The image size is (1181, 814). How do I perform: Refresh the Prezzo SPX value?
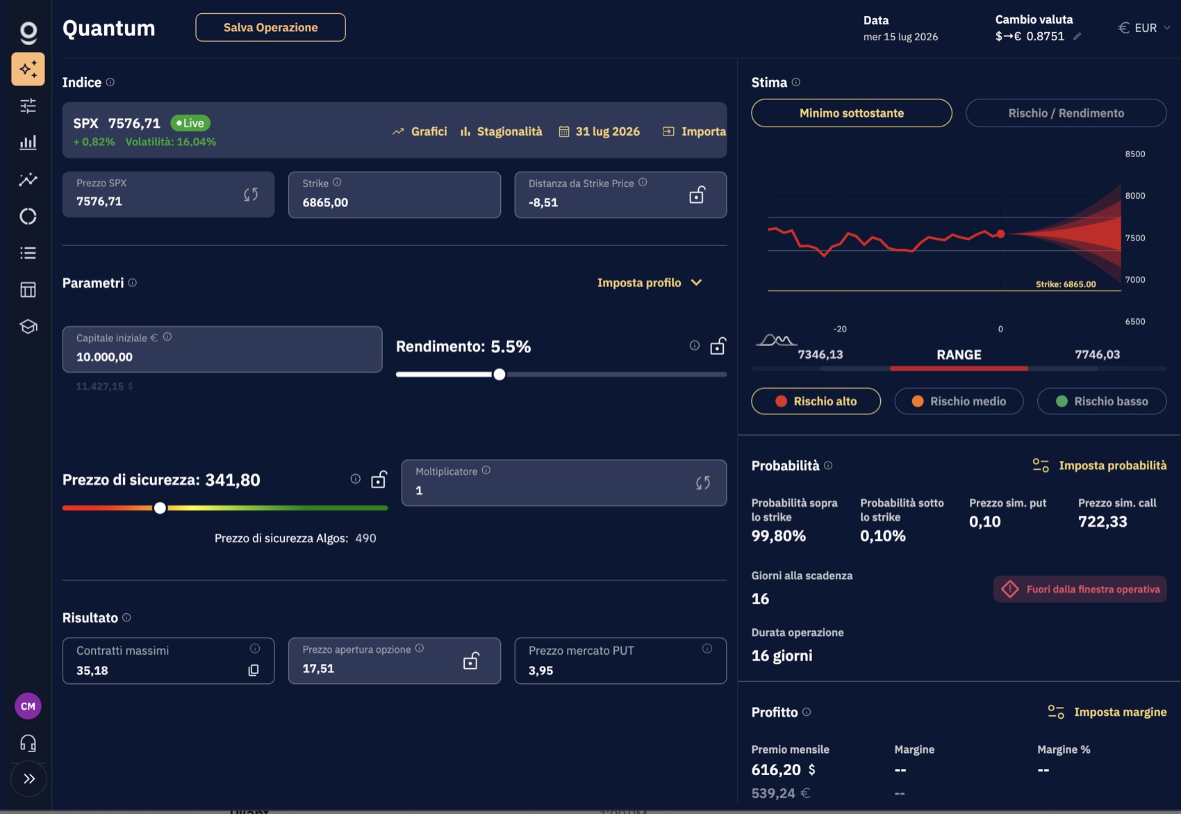(251, 195)
